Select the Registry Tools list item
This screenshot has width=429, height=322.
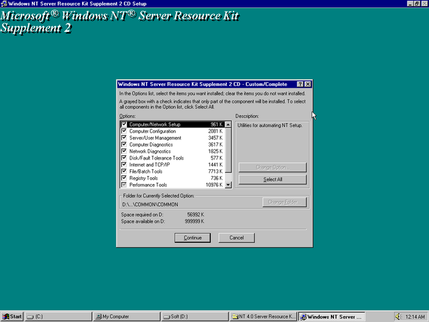(143, 178)
